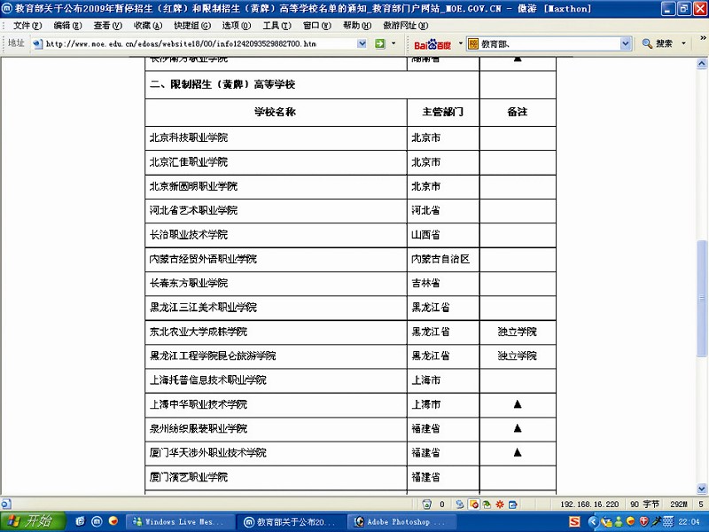
Task: Click the Sogou input method icon in the tray
Action: click(574, 521)
